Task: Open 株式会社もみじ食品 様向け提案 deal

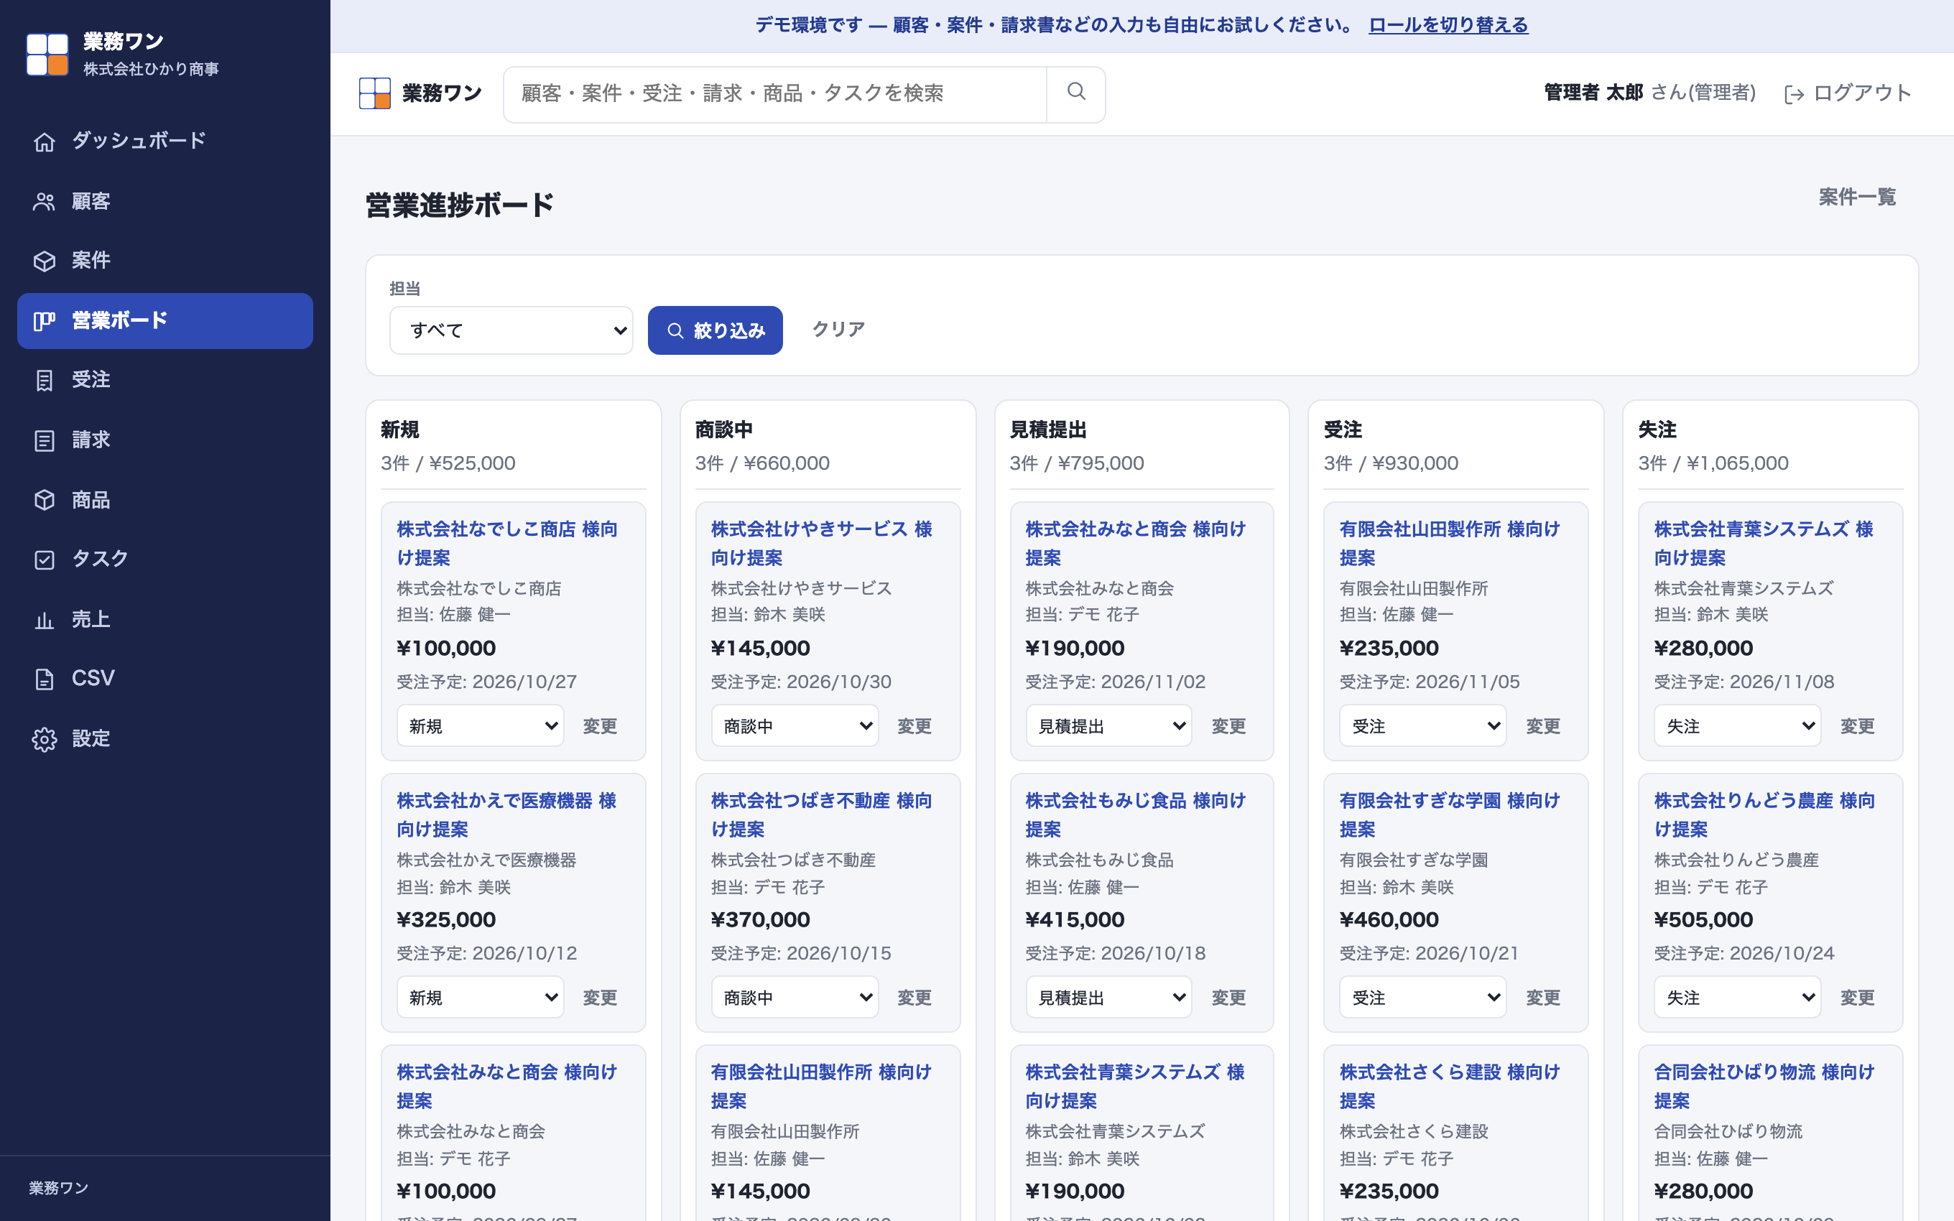Action: tap(1135, 814)
